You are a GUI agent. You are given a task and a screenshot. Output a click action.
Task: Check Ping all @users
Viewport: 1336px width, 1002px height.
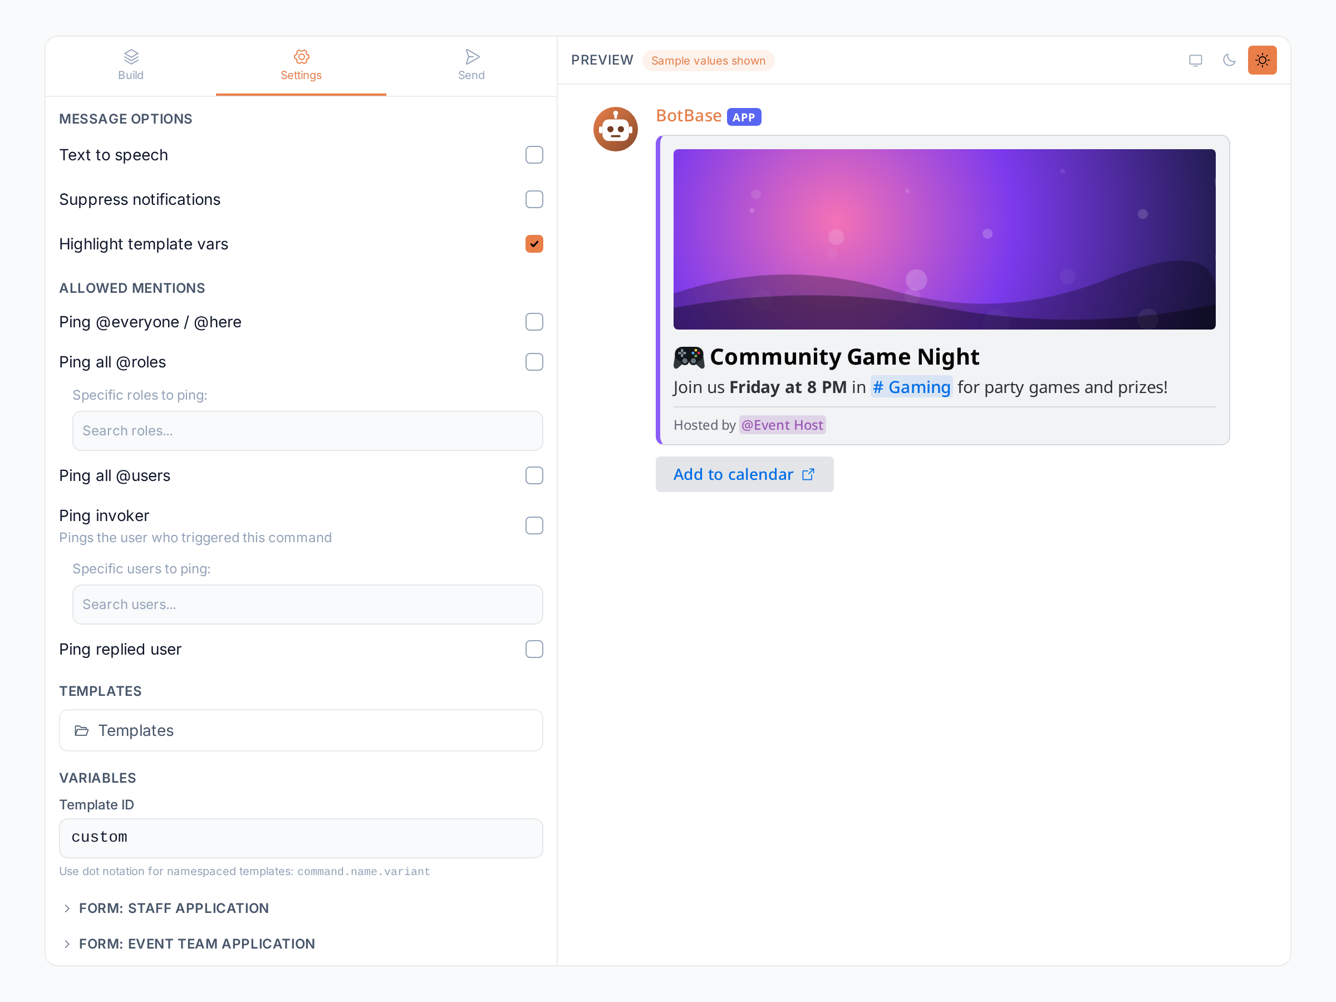pos(534,476)
